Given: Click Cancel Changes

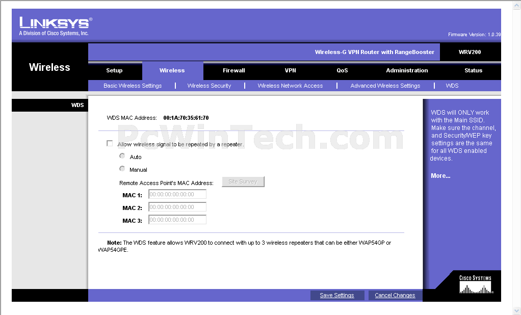Looking at the screenshot, I should pyautogui.click(x=395, y=295).
